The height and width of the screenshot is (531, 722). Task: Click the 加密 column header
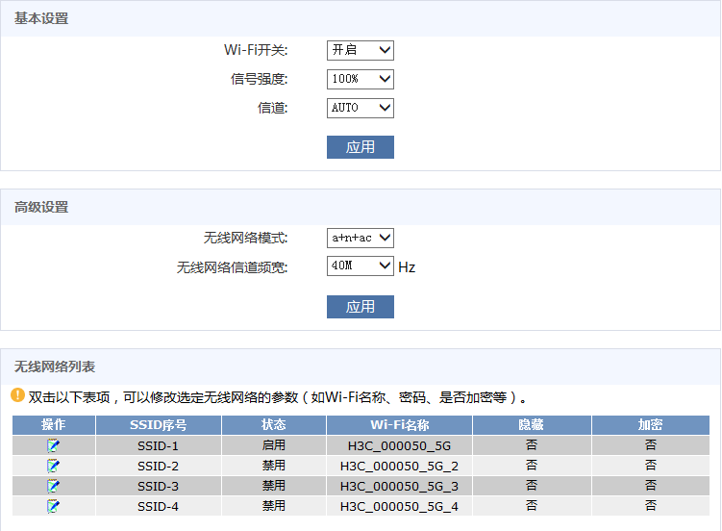(x=650, y=425)
